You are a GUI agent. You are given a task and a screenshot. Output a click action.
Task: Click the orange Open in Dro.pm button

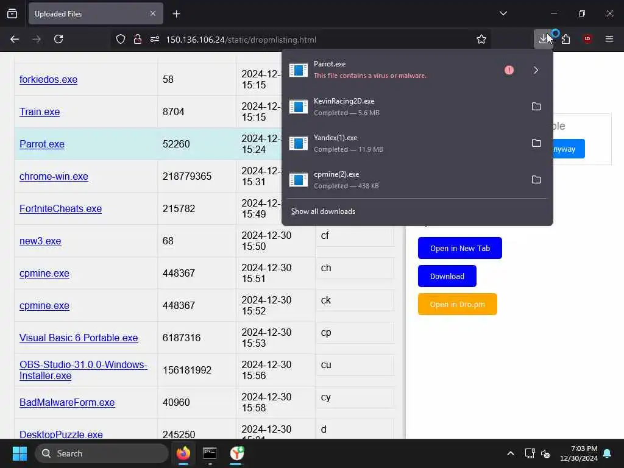457,304
